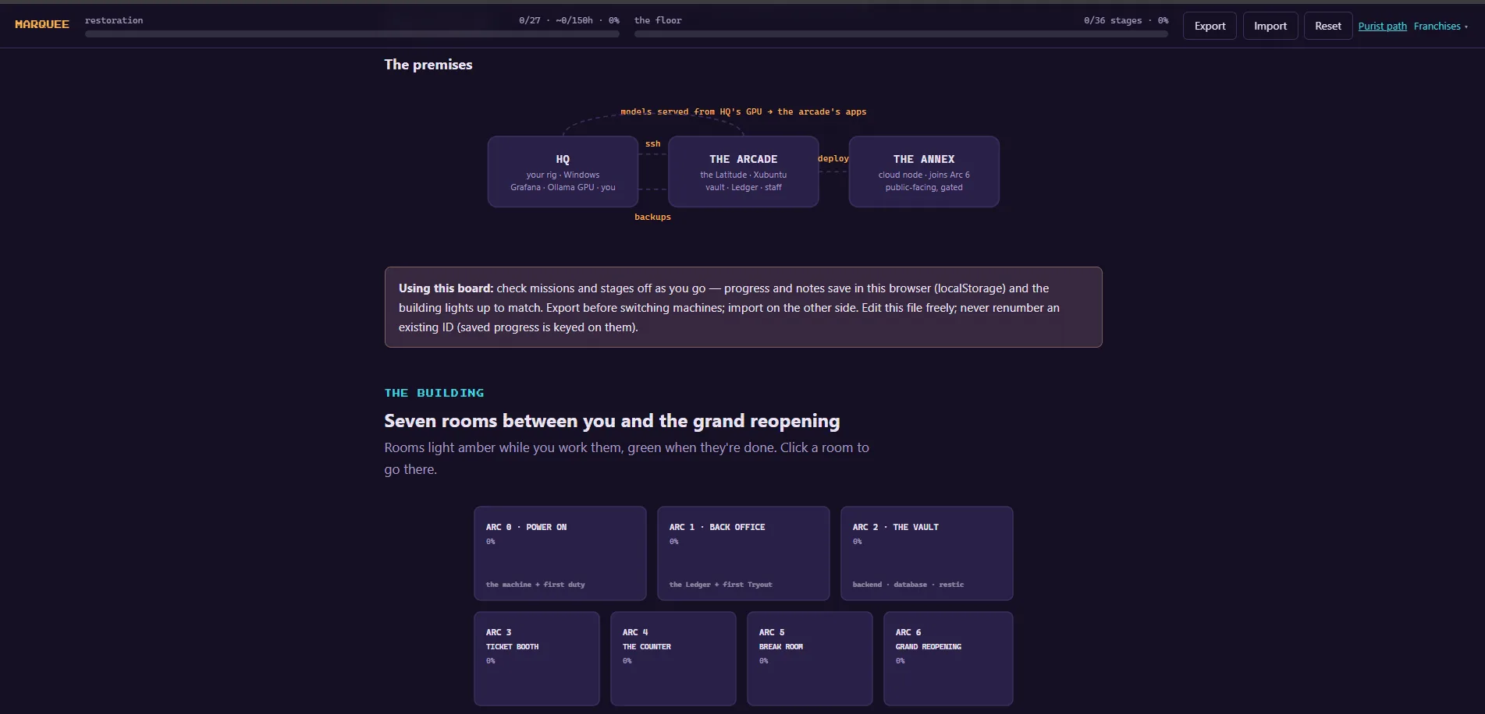Click the floor stages progress bar
1485x714 pixels.
[901, 34]
